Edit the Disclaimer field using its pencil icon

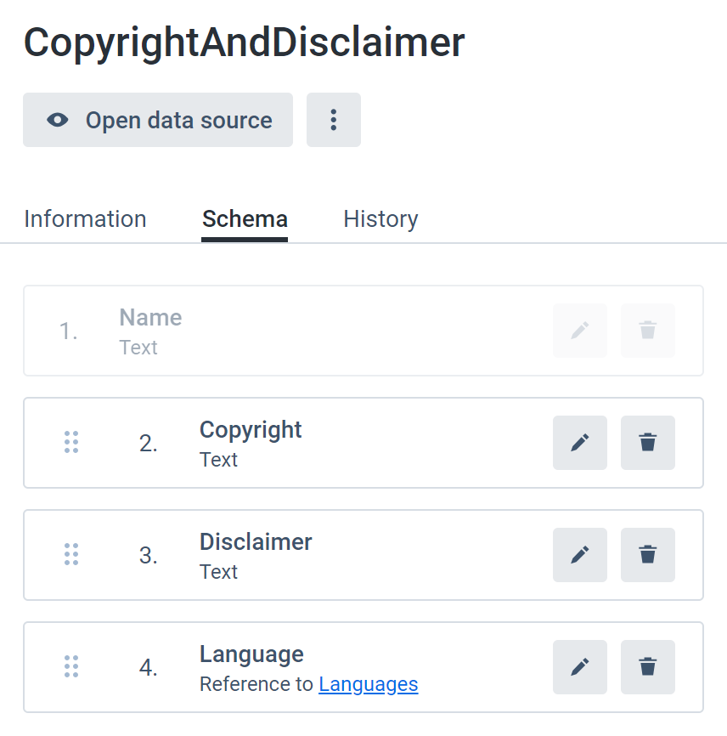click(x=580, y=555)
